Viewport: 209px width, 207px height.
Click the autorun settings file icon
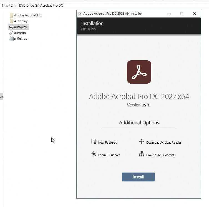[11, 33]
